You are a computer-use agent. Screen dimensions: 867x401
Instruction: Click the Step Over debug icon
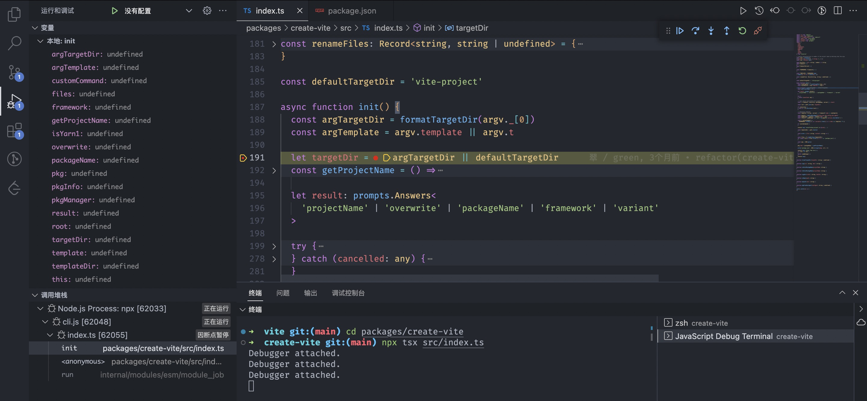(695, 31)
